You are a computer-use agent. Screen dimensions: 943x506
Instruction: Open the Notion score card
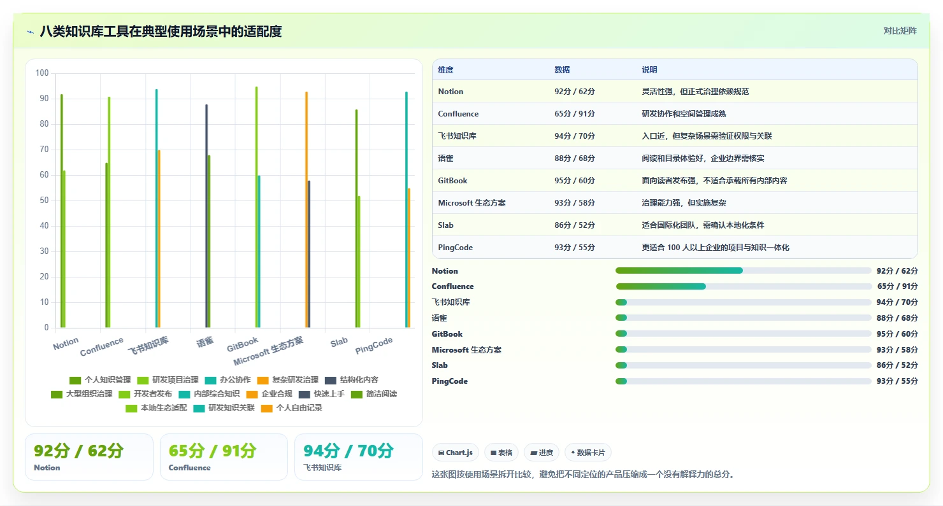pos(89,457)
